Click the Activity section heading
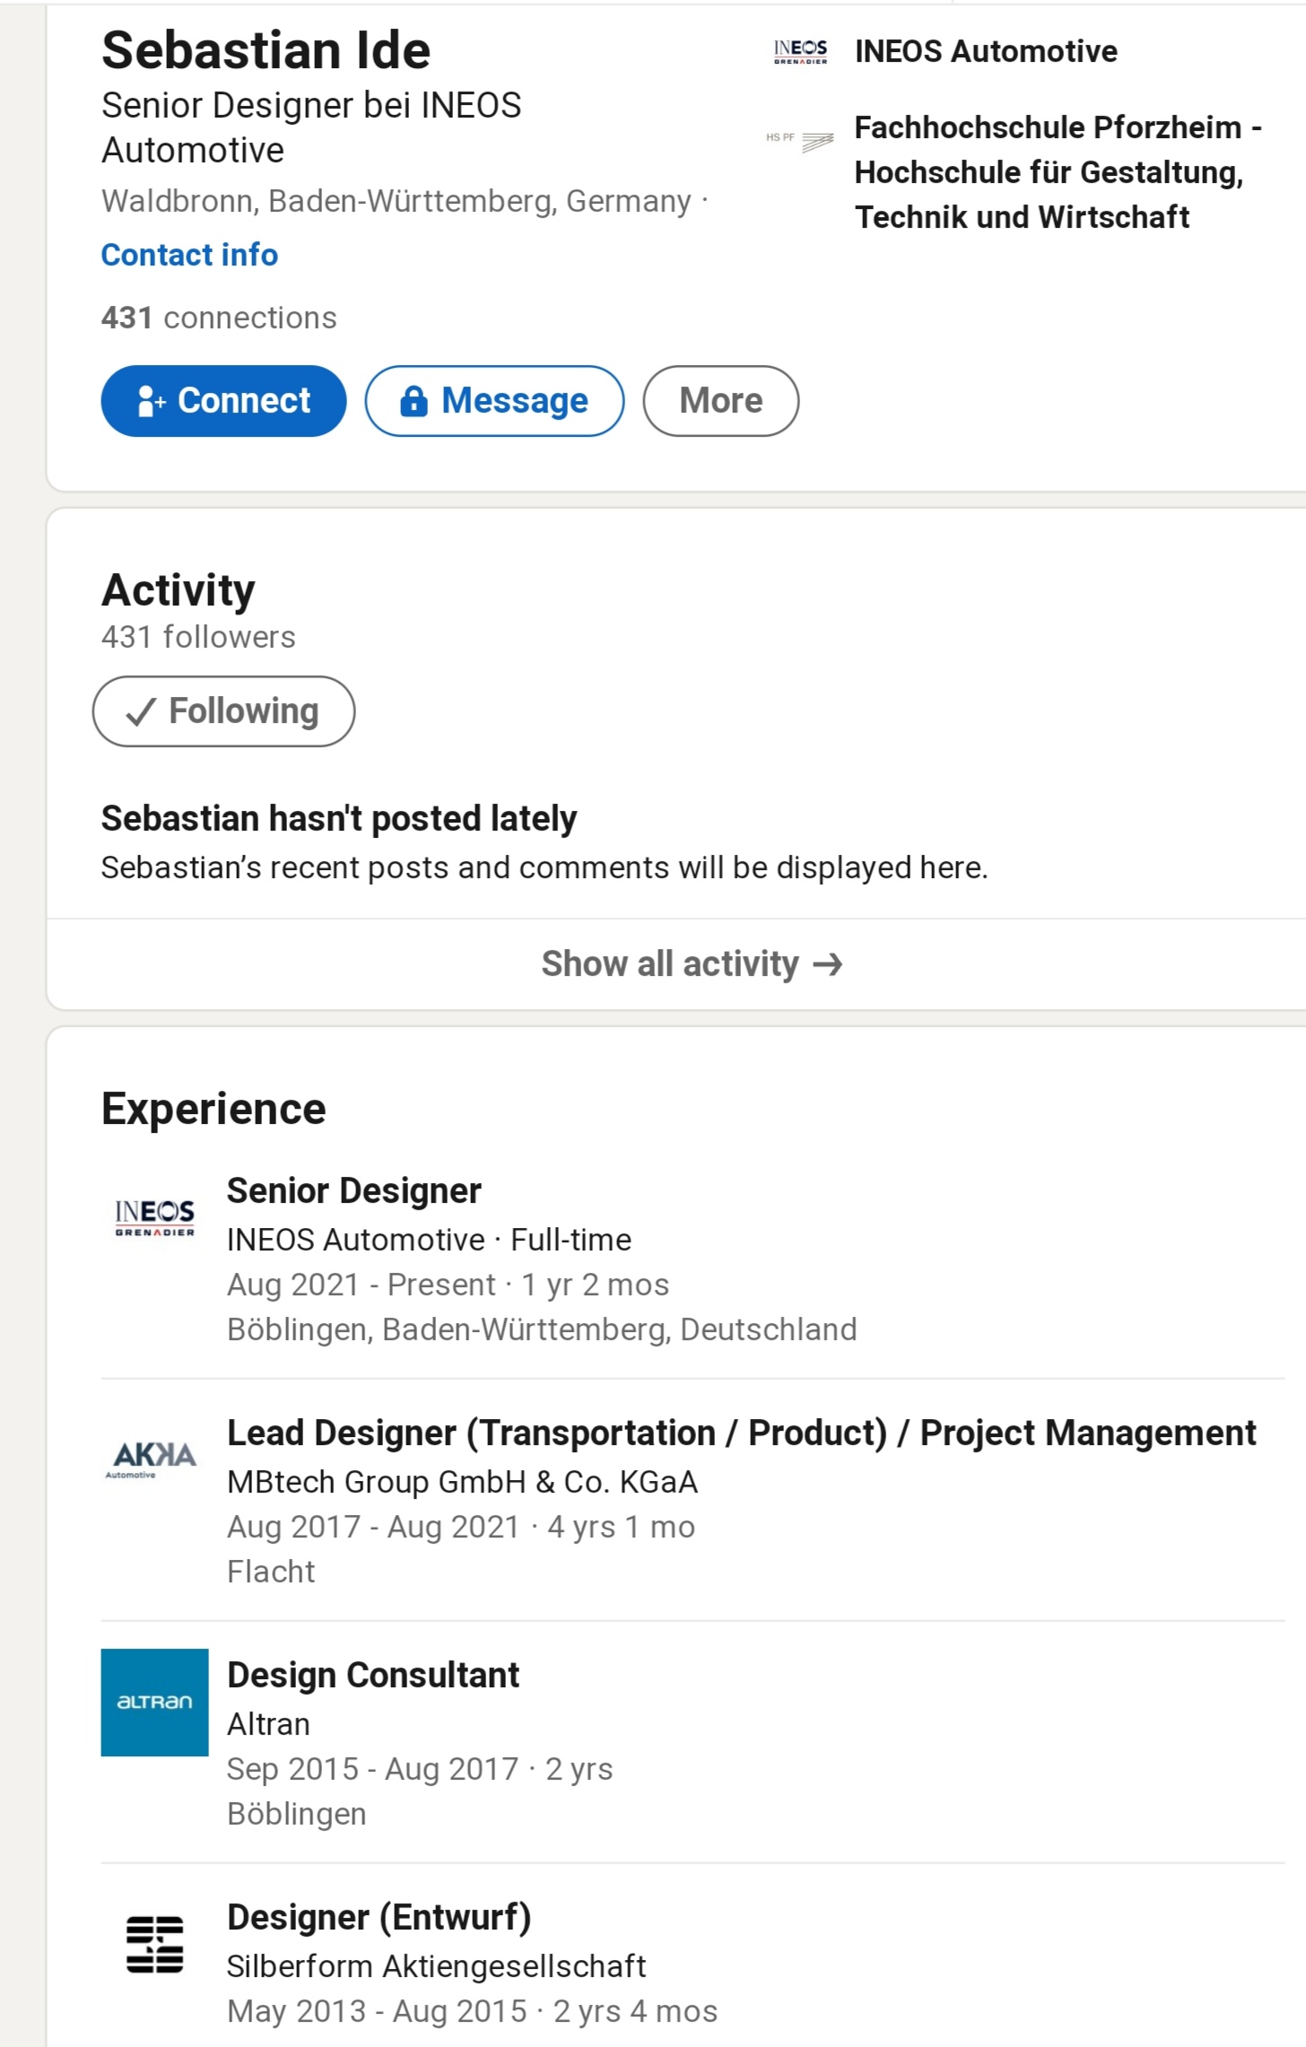The height and width of the screenshot is (2047, 1306). [x=178, y=590]
